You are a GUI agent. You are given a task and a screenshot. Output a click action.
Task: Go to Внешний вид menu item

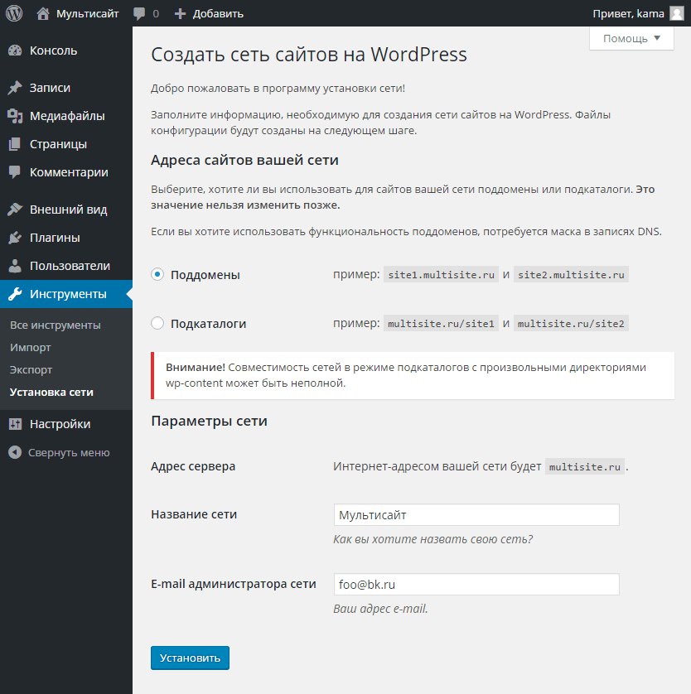tap(66, 210)
